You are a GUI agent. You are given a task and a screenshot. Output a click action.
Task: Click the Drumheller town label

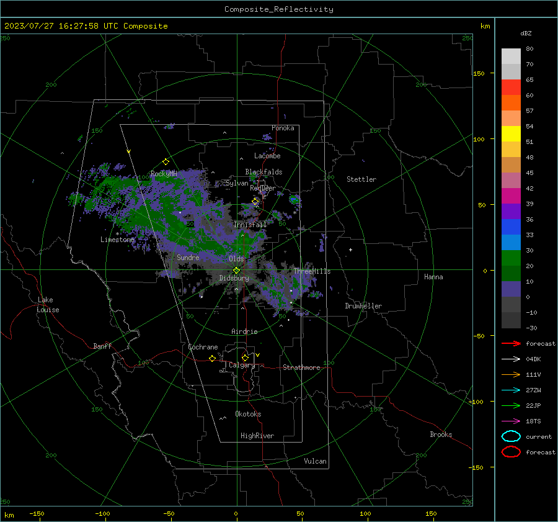pyautogui.click(x=363, y=306)
